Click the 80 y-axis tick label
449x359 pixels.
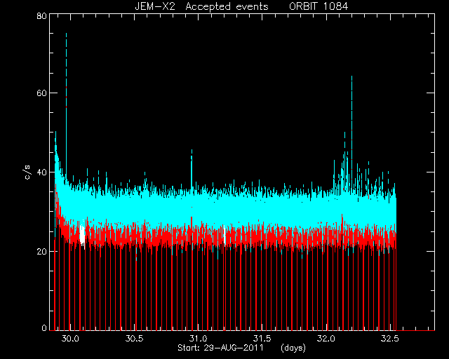pyautogui.click(x=41, y=16)
